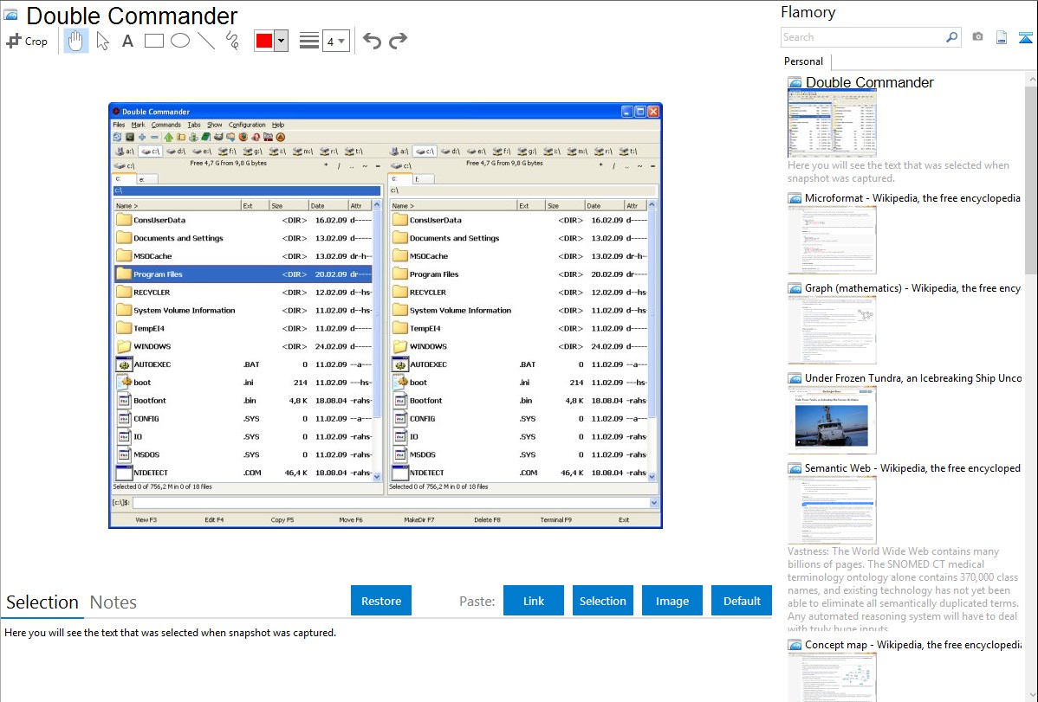Click inside the Flamory search field
Screen dimensions: 1038x702
pyautogui.click(x=862, y=37)
